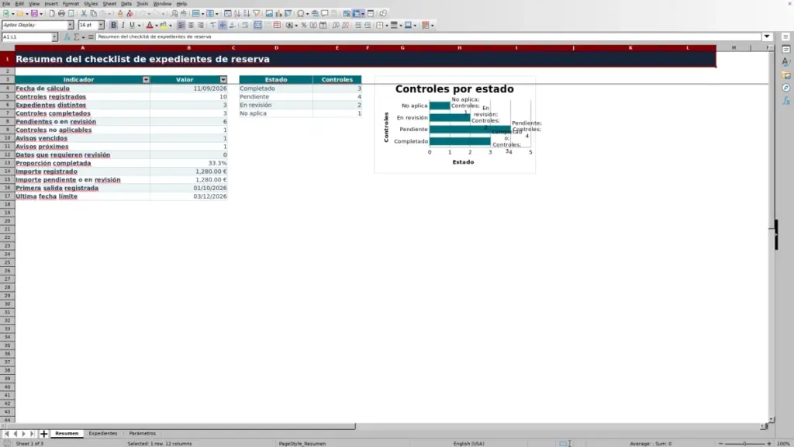Click the Merge and Center Cells icon
Viewport: 794px width, 447px height.
[x=257, y=25]
